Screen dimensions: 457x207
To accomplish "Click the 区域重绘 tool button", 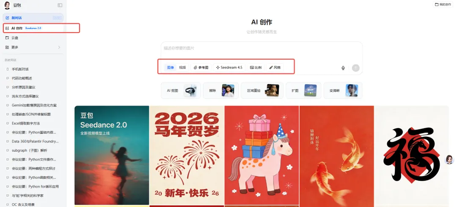I will [x=262, y=90].
